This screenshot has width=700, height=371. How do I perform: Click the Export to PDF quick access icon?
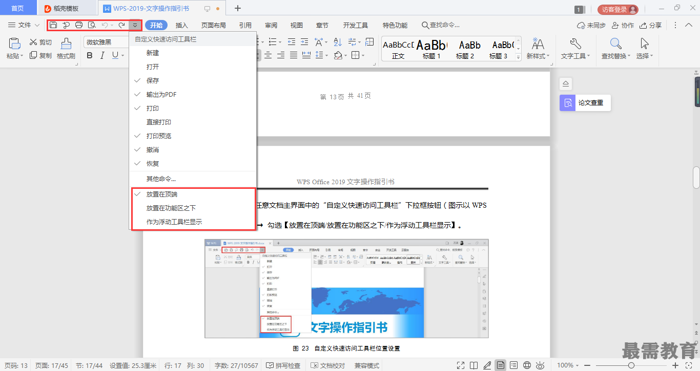(x=66, y=25)
